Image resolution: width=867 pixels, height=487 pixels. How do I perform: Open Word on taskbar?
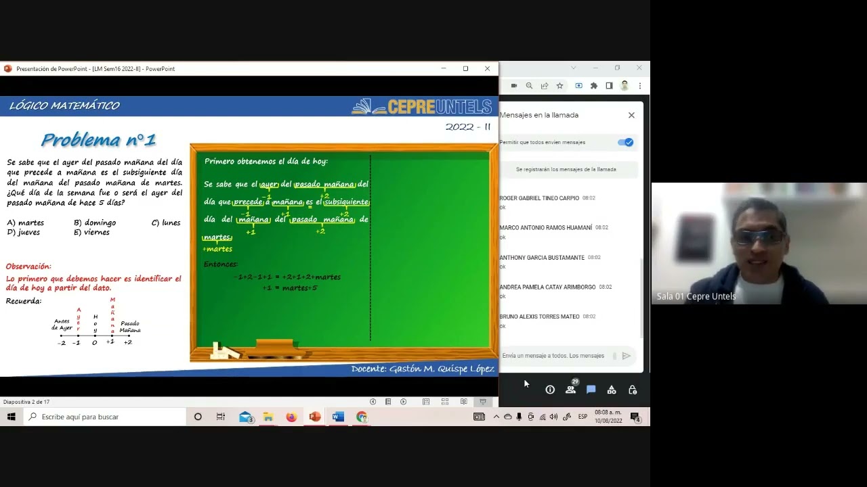(338, 417)
